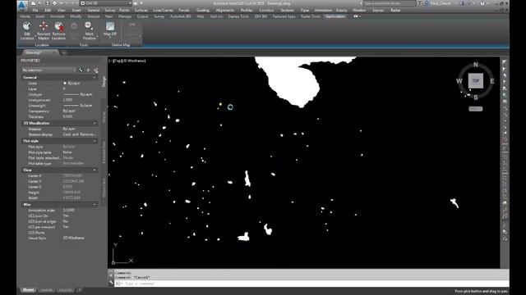Viewport: 526px width, 295px height.
Task: Click the Mark Position icon
Action: coord(89,25)
